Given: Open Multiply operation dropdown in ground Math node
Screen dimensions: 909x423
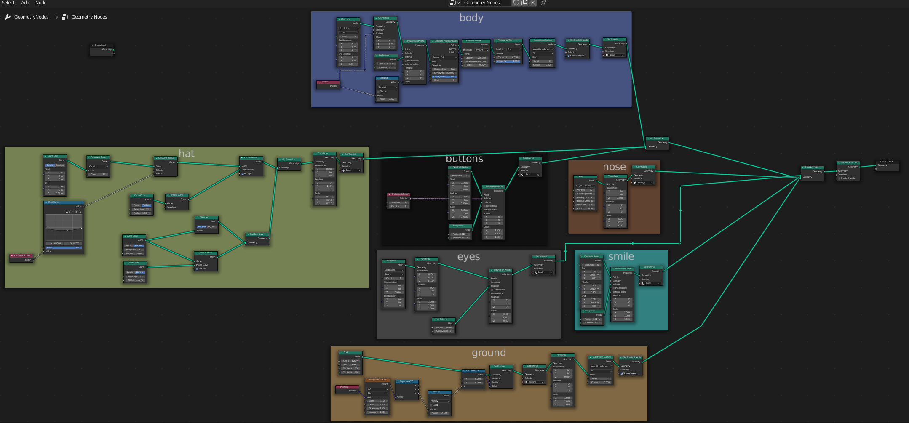Looking at the screenshot, I should (x=440, y=401).
